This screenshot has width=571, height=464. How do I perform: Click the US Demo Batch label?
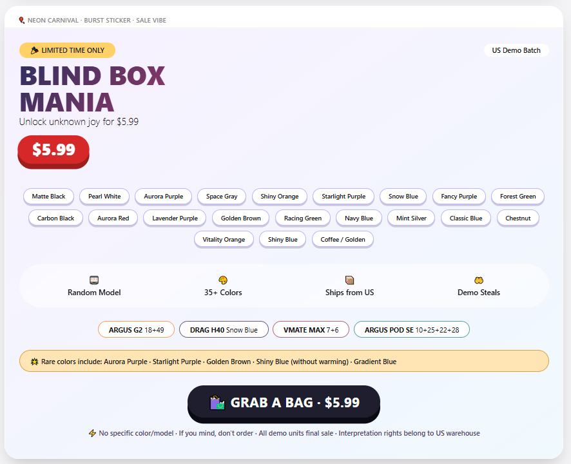tap(516, 50)
